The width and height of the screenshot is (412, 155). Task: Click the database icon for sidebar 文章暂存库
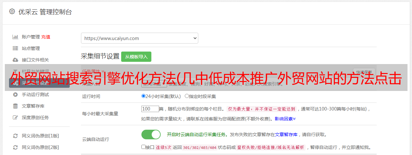pos(15,106)
